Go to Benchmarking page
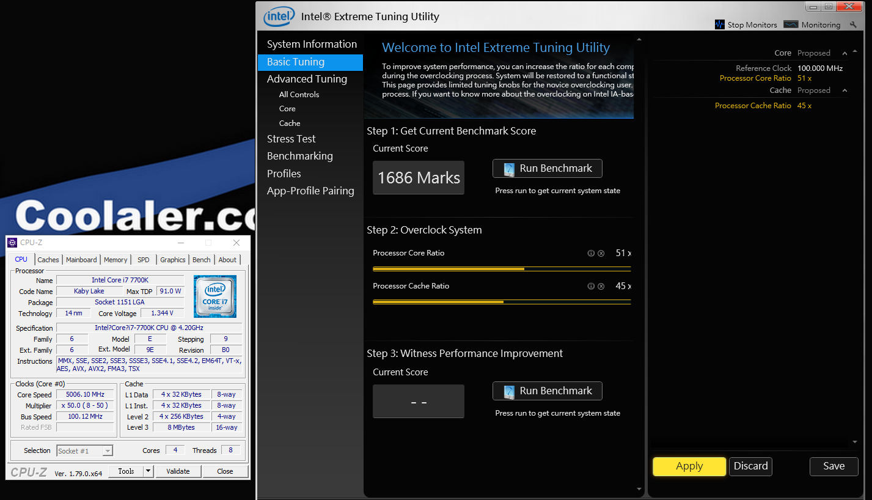872x500 pixels. pos(299,156)
